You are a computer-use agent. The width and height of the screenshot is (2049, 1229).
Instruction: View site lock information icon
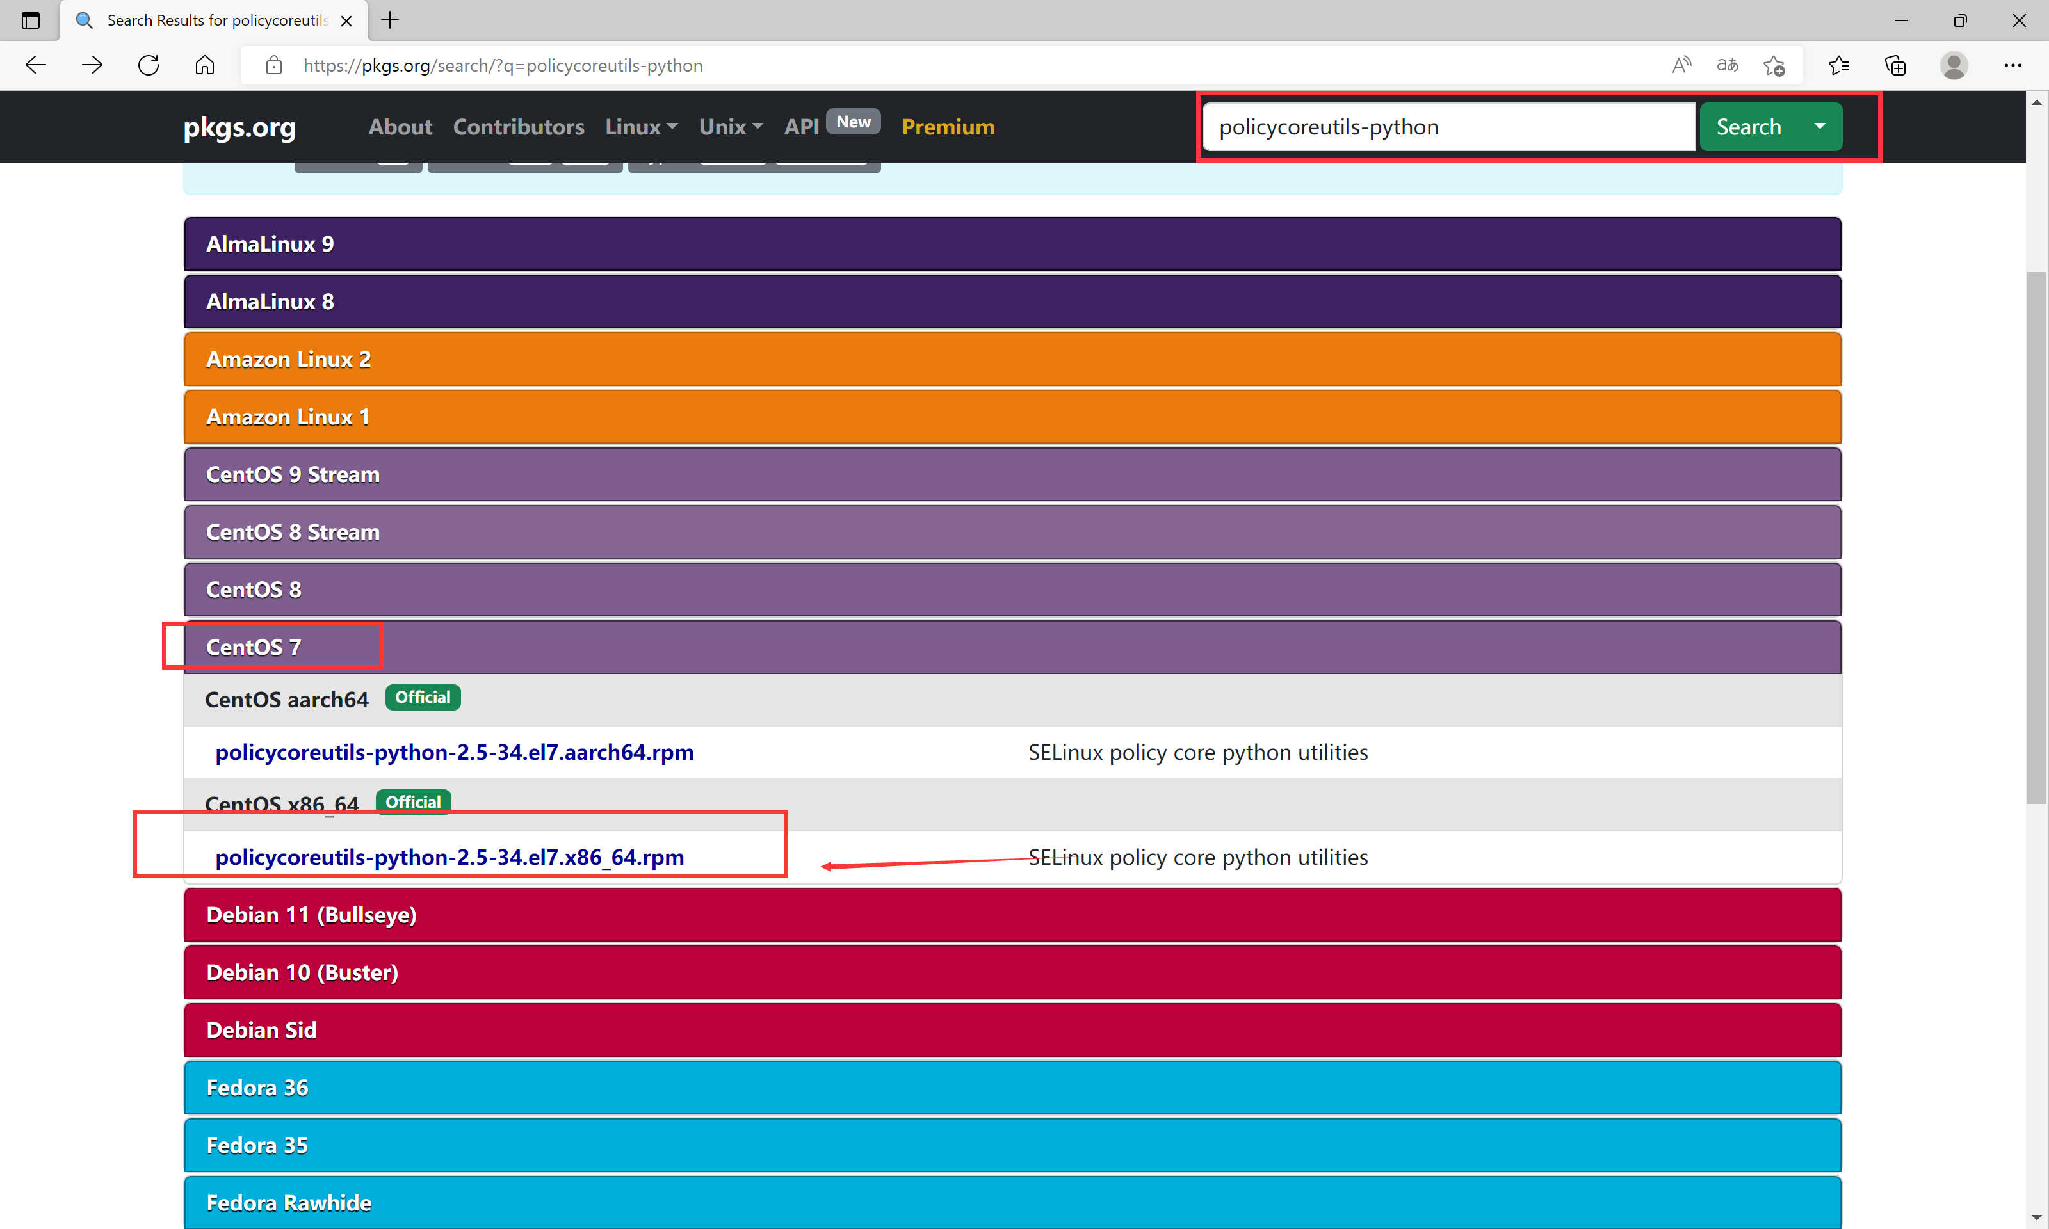coord(274,65)
